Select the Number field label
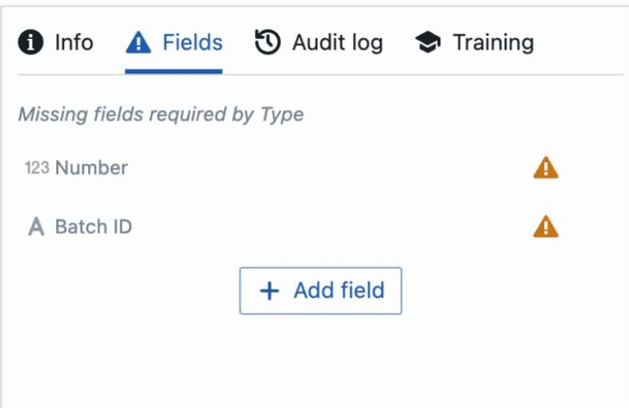 pos(91,168)
